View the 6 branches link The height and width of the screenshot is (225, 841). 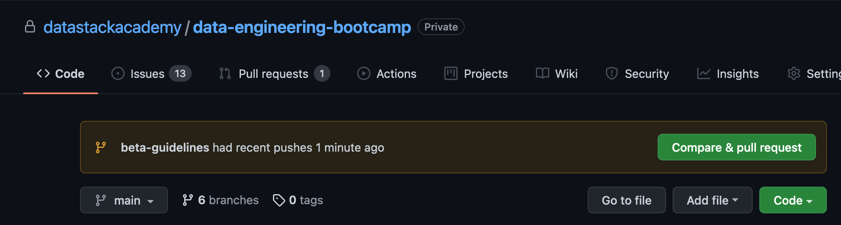[x=221, y=200]
